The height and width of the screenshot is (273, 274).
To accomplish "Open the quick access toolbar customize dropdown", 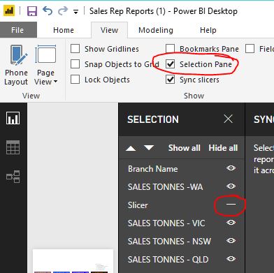I will click(75, 12).
